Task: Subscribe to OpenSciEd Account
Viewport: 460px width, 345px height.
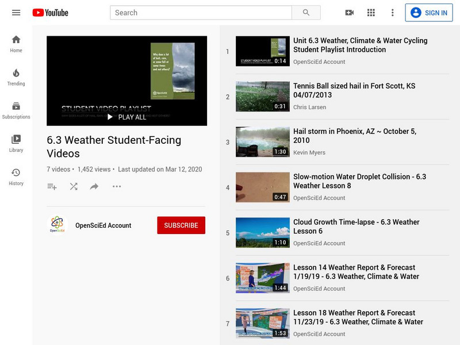Action: [181, 225]
